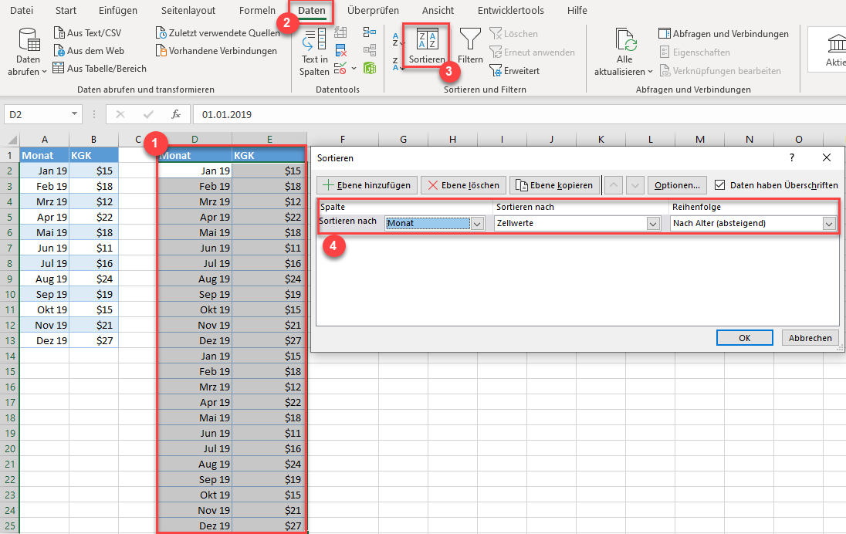This screenshot has width=846, height=534.
Task: Select the row 14 header
Action: click(x=10, y=356)
